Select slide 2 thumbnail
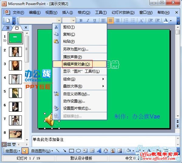Image resolution: width=182 pixels, height=163 pixels. 15,52
